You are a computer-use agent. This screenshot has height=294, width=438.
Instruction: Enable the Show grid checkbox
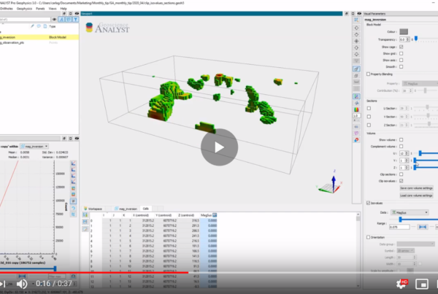[401, 53]
